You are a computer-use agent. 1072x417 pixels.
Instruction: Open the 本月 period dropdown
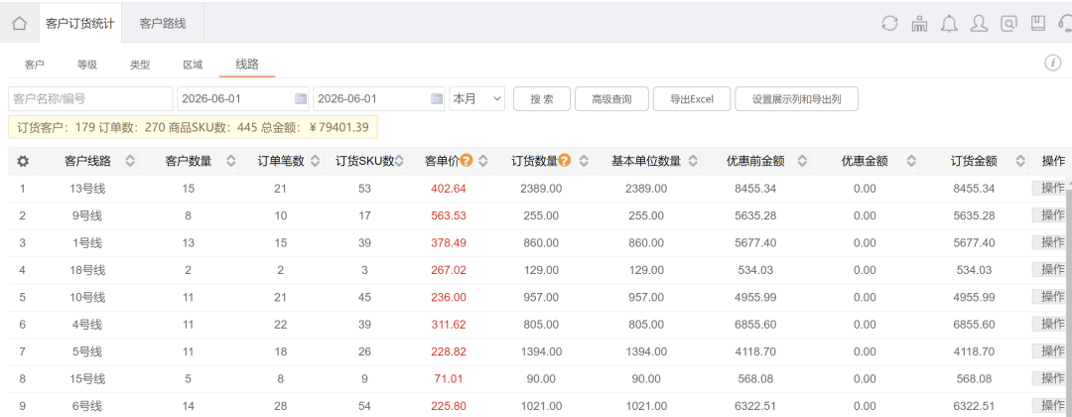[x=477, y=98]
